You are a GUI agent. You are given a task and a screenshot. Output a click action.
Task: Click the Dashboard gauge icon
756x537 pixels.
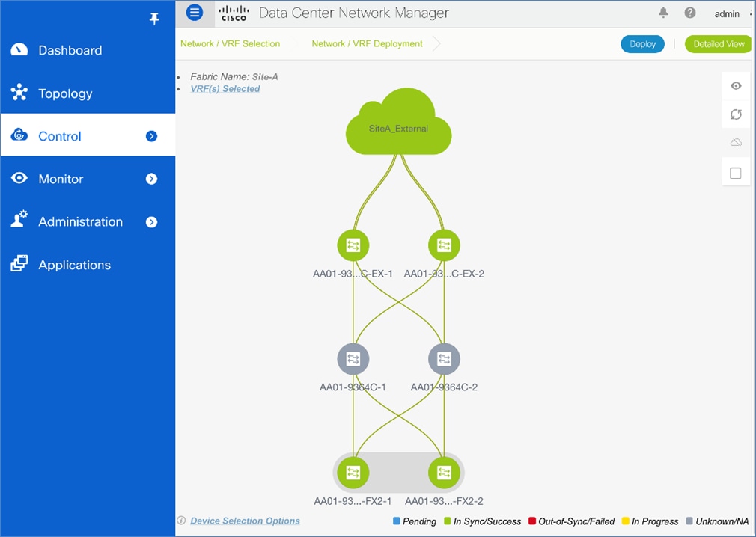point(19,49)
